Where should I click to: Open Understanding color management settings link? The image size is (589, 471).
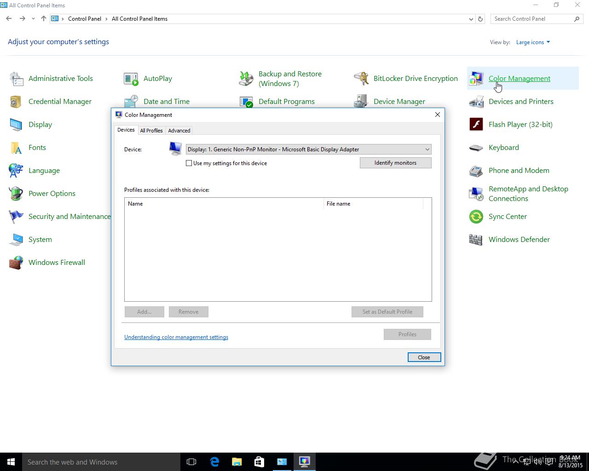pyautogui.click(x=176, y=337)
